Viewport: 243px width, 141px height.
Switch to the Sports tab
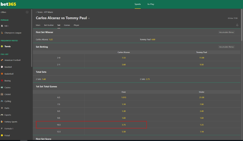coord(138,4)
